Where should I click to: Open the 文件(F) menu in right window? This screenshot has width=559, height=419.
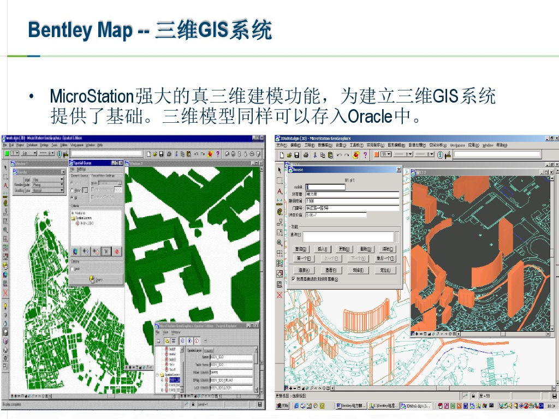click(x=282, y=146)
